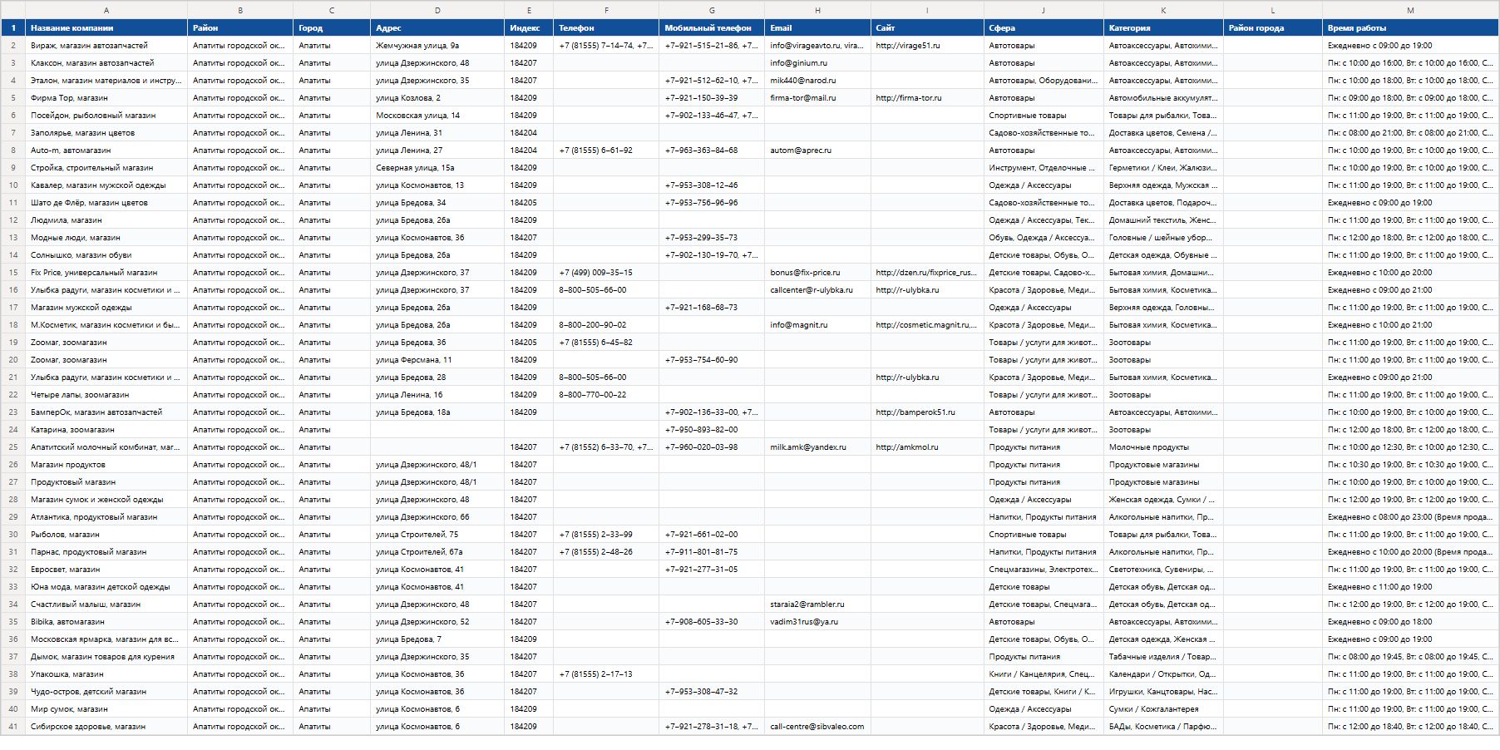Select the 'Кавалер, магазин мужской одежды' cell

point(106,185)
